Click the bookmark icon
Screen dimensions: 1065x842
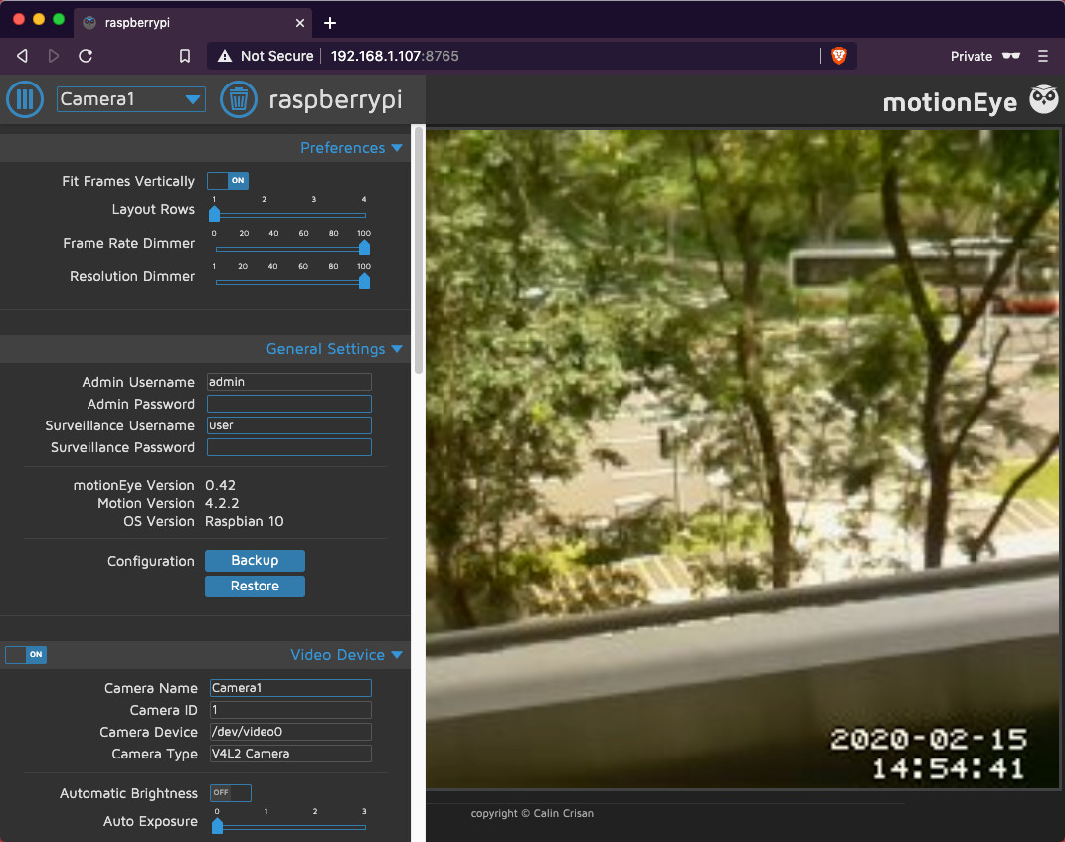(185, 57)
